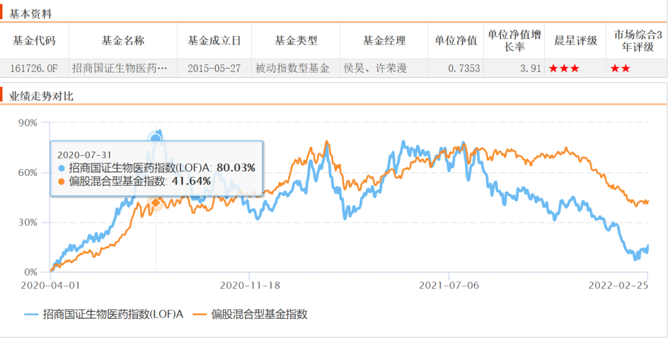Click the three-star Morningstar rating

564,68
